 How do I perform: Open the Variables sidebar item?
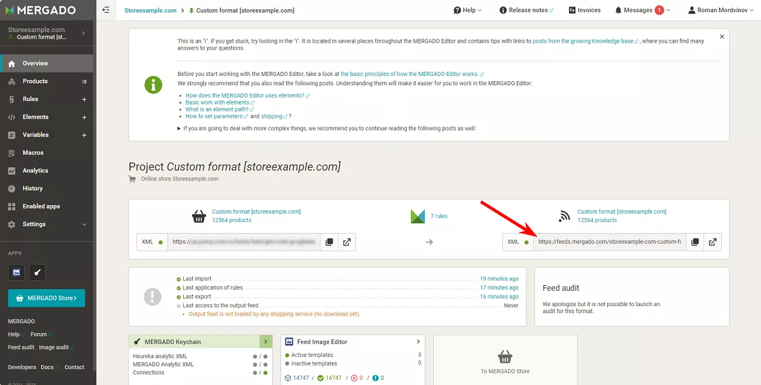pyautogui.click(x=35, y=135)
